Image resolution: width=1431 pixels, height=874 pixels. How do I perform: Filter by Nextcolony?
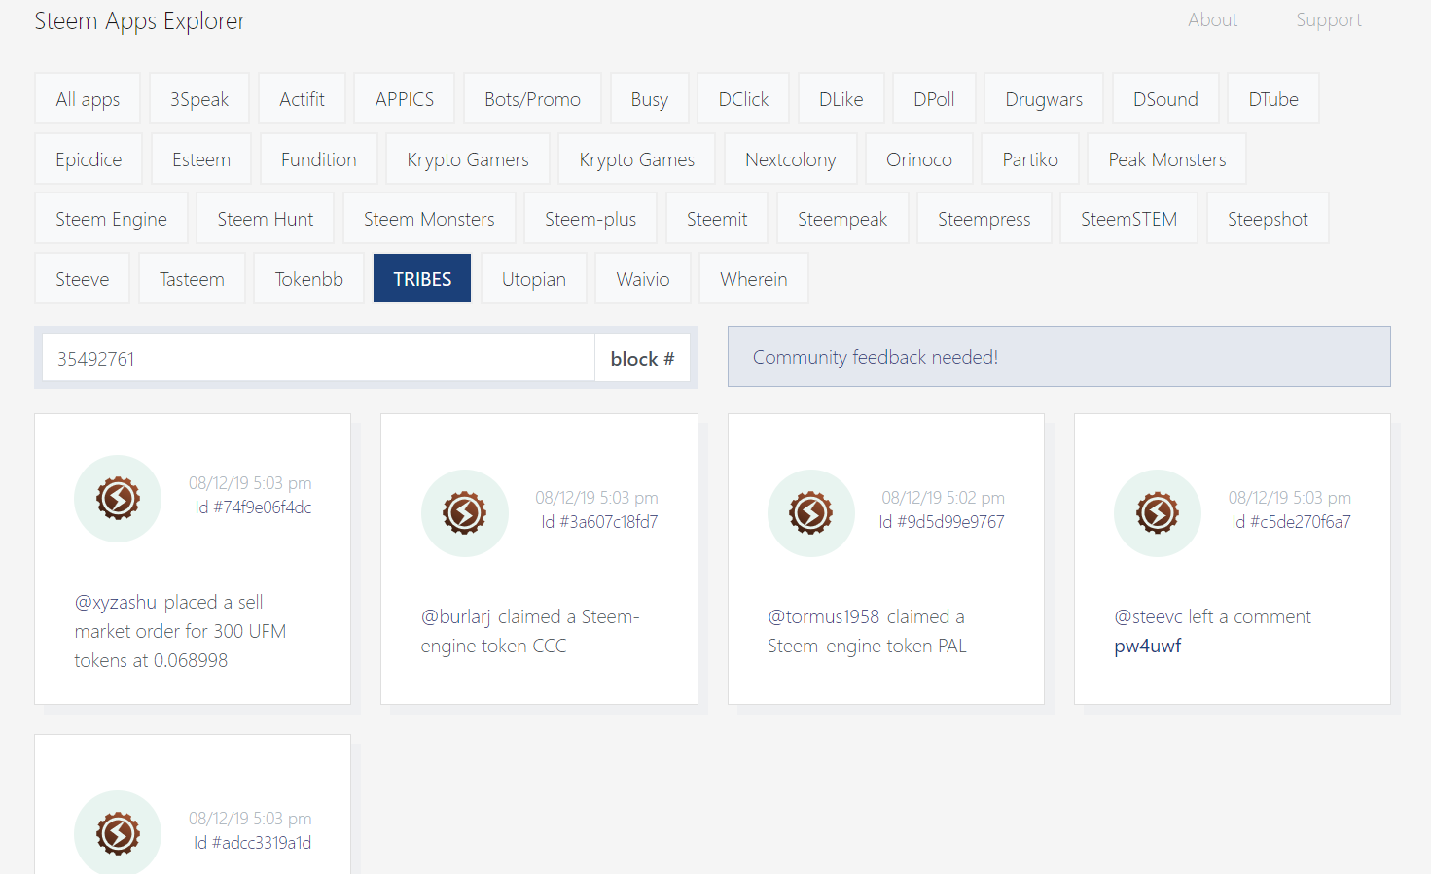[791, 159]
